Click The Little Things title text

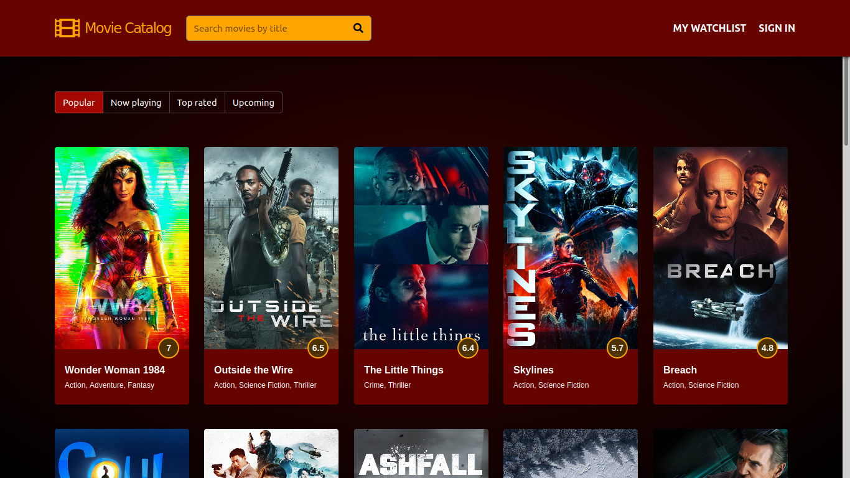click(x=404, y=370)
